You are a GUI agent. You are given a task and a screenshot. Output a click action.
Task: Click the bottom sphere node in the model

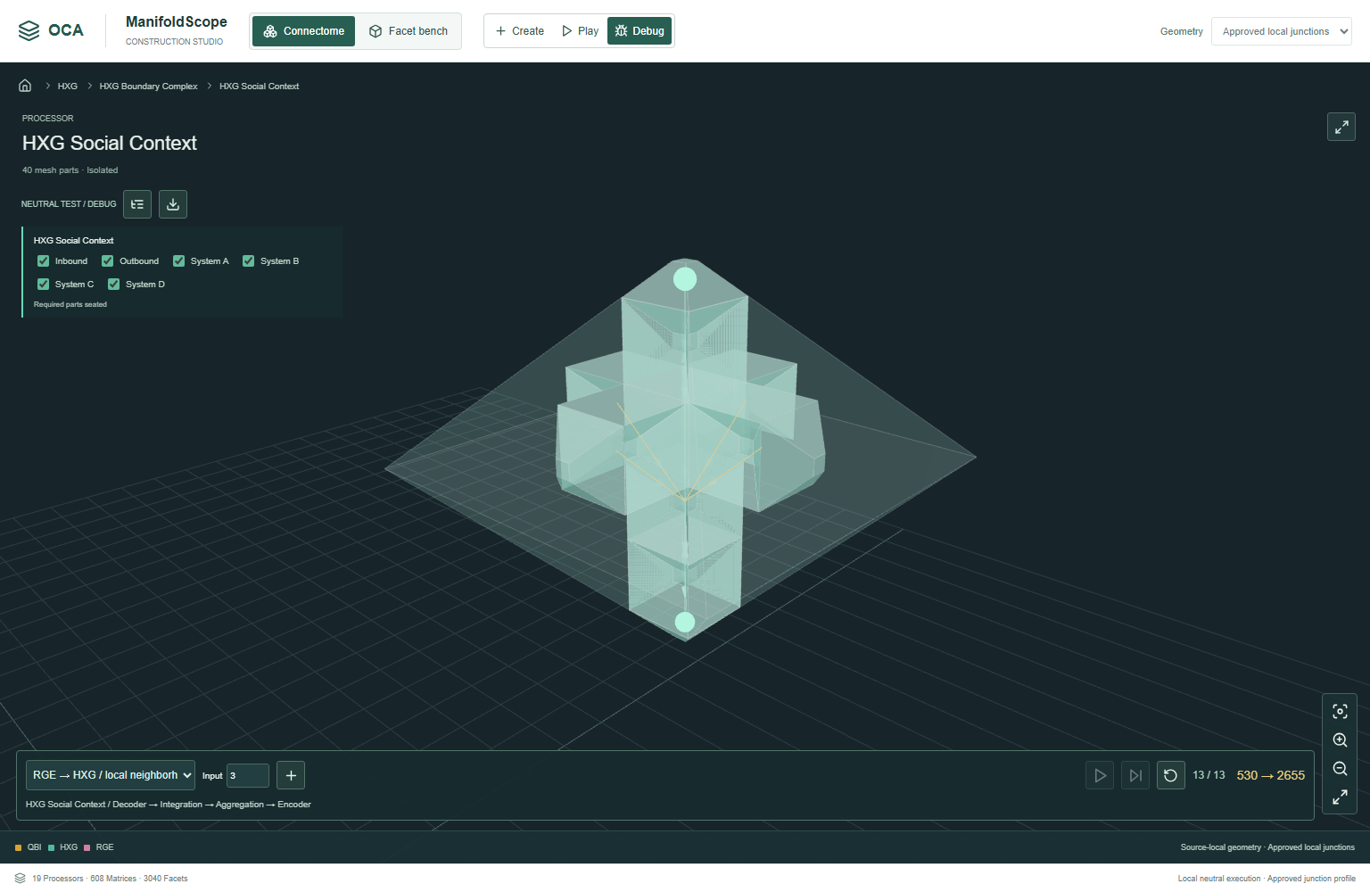click(x=685, y=622)
